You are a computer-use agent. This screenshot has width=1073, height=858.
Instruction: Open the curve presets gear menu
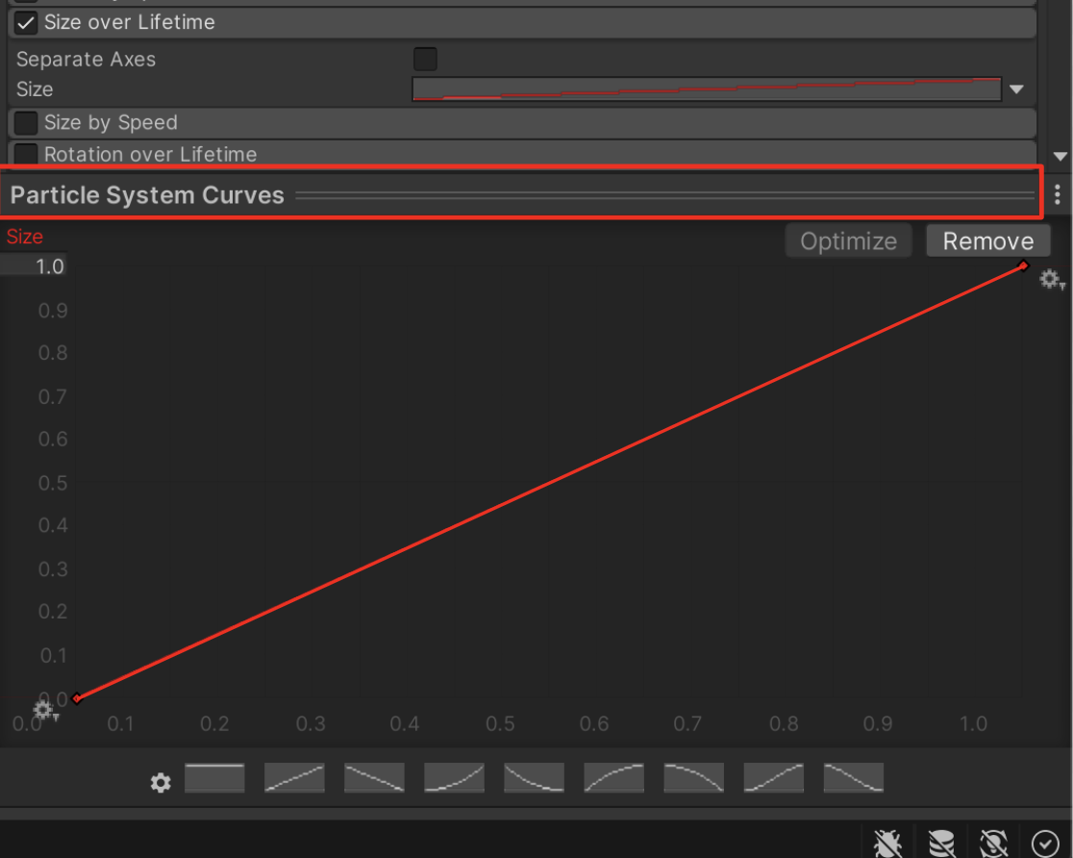coord(161,783)
